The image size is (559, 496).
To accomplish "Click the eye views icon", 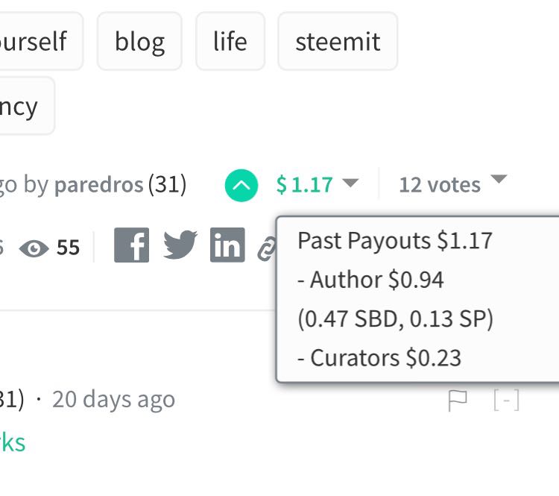I will point(33,248).
